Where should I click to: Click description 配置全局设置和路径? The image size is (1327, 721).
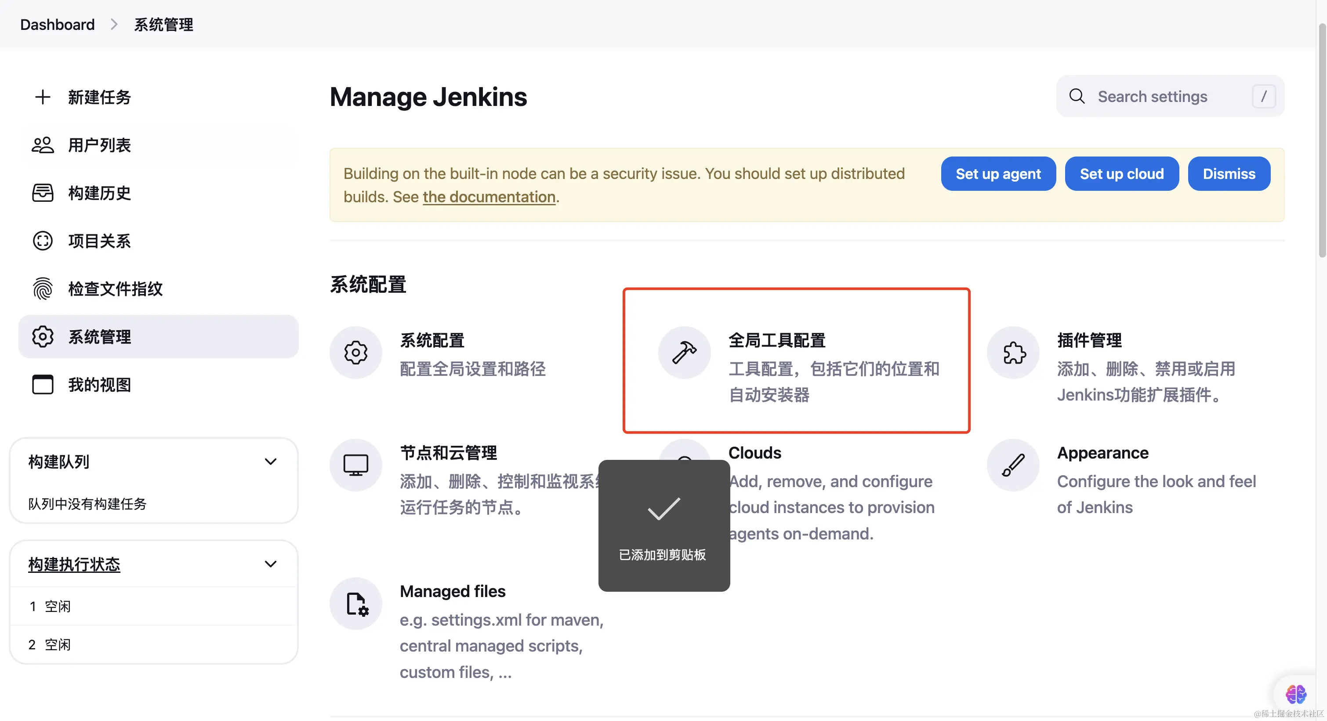tap(472, 368)
